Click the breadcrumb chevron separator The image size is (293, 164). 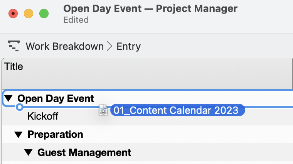tap(110, 47)
